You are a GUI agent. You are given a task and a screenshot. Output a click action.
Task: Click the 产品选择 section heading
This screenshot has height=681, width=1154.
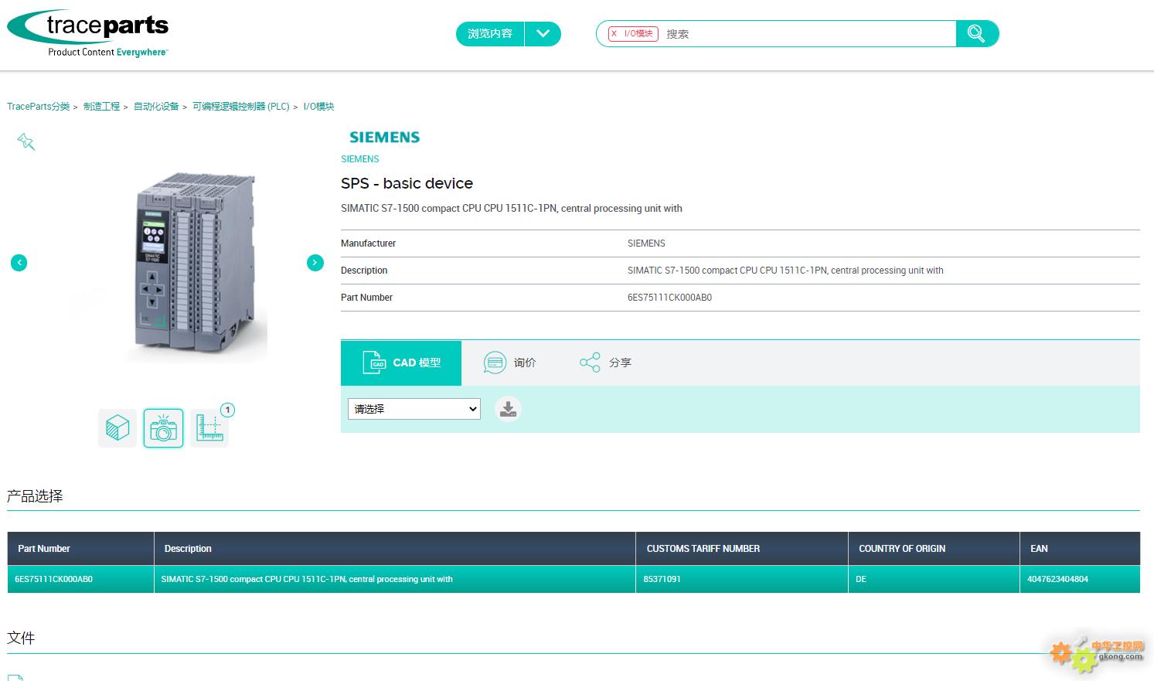click(x=35, y=496)
